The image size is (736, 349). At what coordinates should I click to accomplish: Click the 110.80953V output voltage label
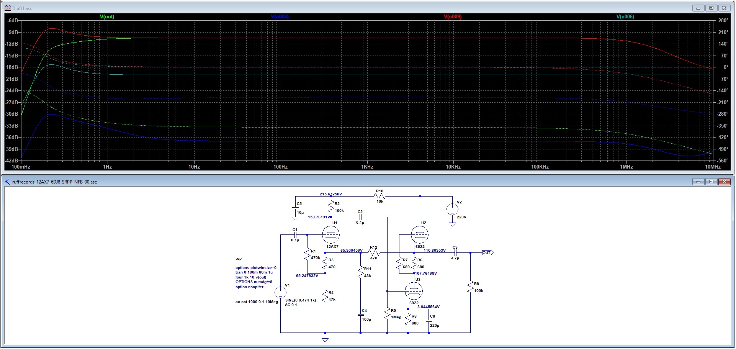point(435,251)
